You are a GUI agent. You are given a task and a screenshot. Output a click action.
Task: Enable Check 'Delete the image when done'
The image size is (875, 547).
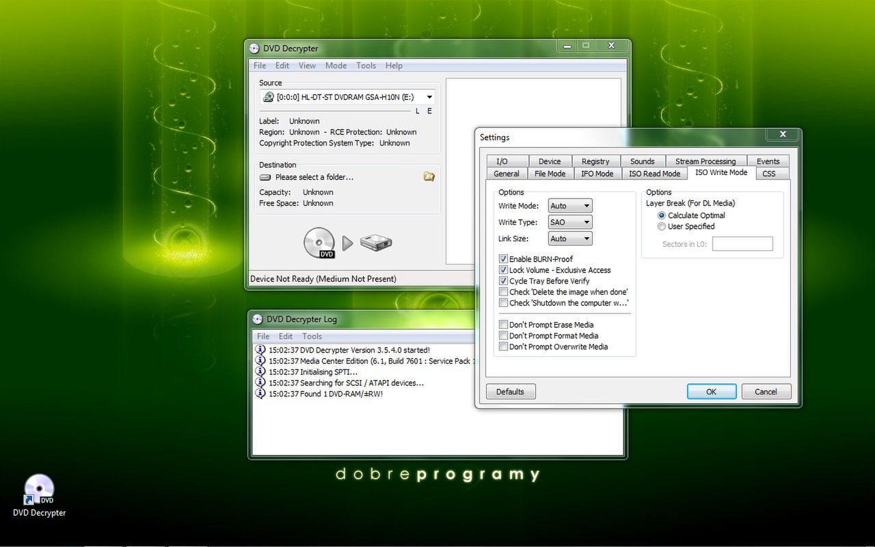(503, 292)
